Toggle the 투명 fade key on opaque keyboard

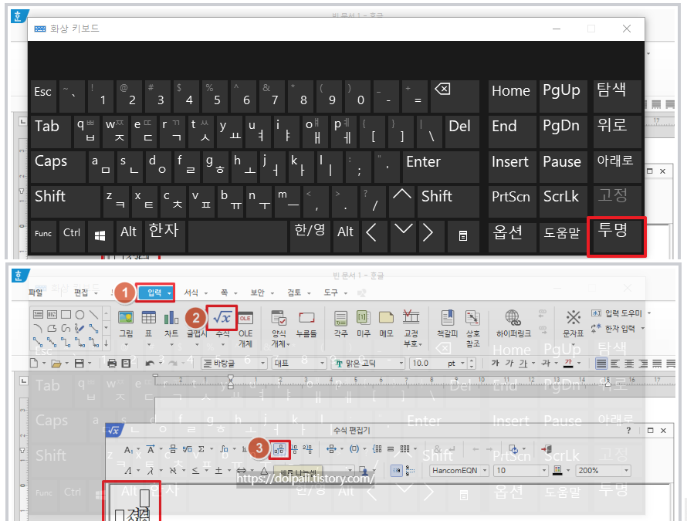click(x=617, y=236)
